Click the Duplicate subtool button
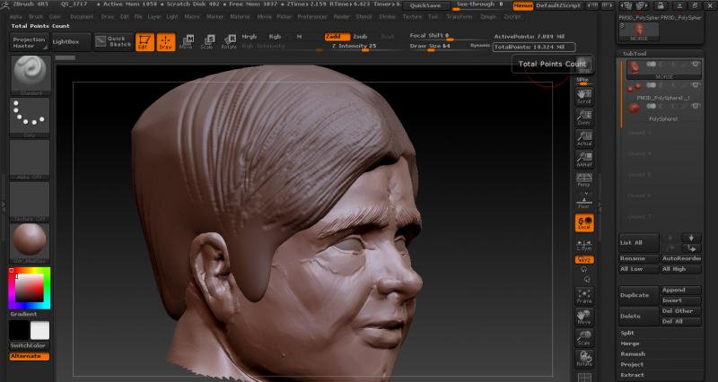Image resolution: width=718 pixels, height=382 pixels. [x=637, y=295]
